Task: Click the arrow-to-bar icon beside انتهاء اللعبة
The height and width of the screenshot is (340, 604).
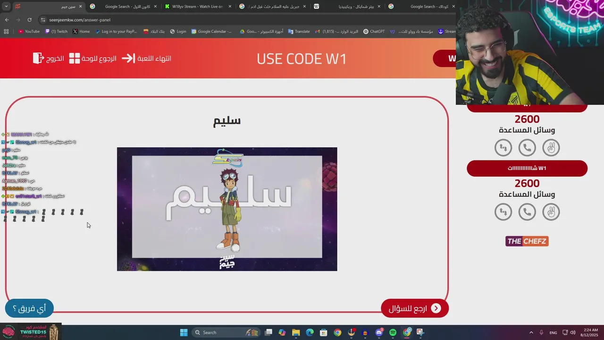Action: 128,58
